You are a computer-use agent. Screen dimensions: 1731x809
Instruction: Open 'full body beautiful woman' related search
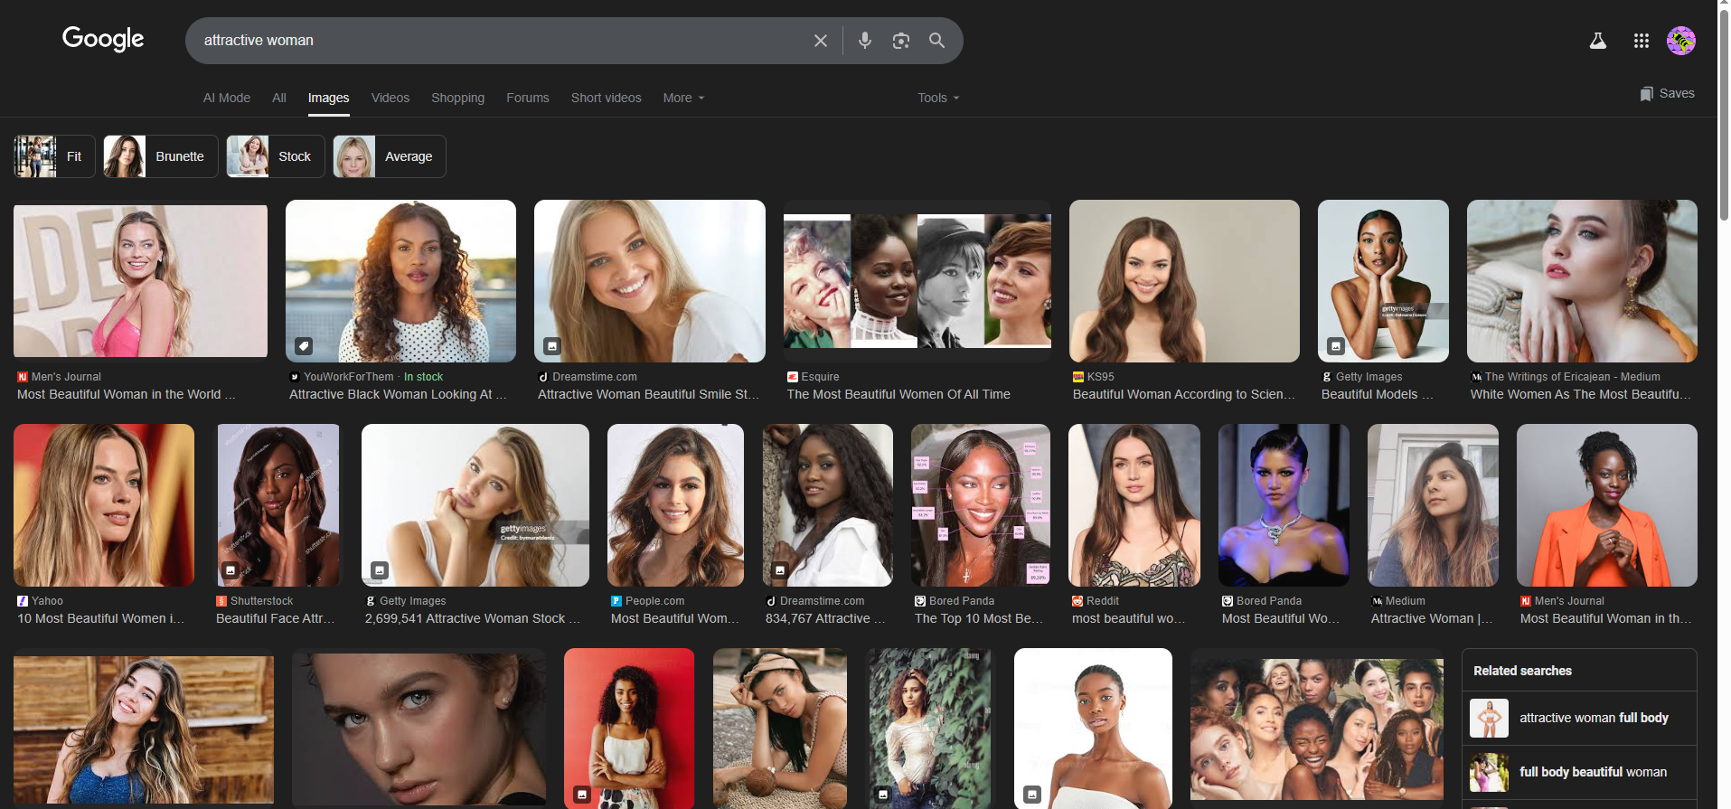tap(1579, 773)
